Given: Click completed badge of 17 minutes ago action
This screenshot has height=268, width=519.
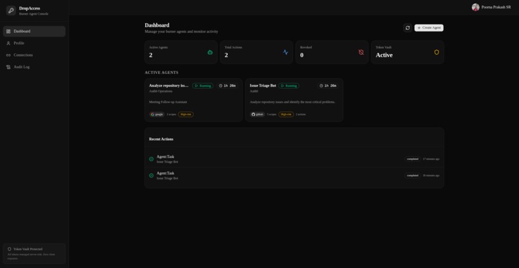Looking at the screenshot, I should point(412,159).
